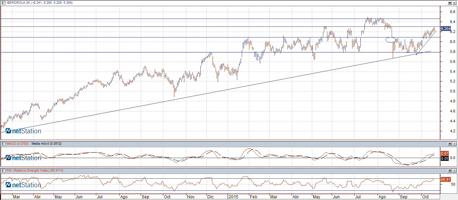Select the MACD (0.0700) label
This screenshot has height=200, width=458.
tap(18, 143)
